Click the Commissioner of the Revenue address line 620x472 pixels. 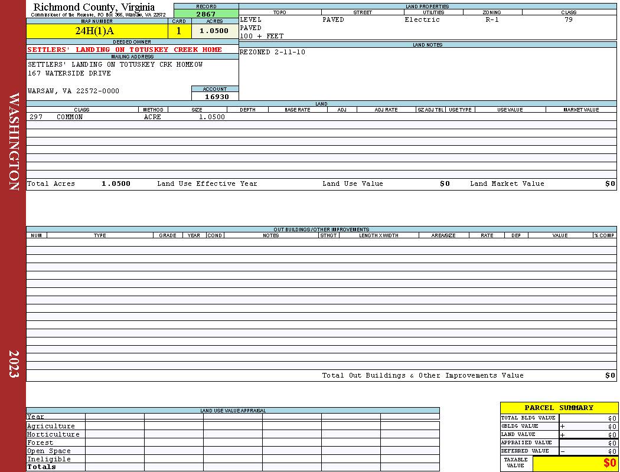coord(98,15)
